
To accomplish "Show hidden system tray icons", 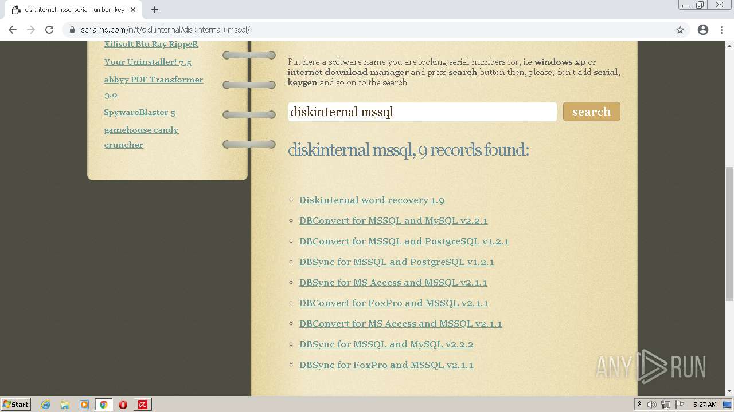I will tap(640, 405).
